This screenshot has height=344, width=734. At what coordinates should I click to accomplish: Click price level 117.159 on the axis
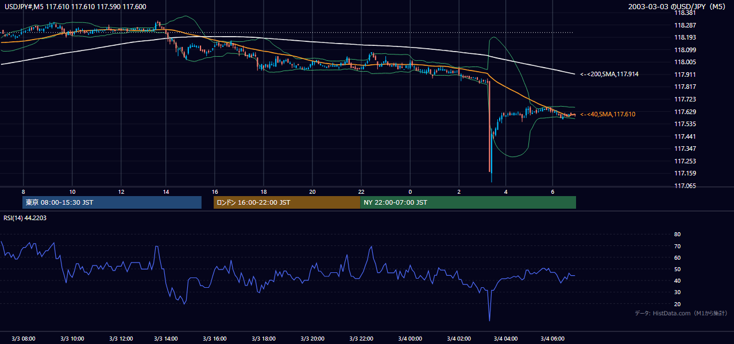(685, 173)
